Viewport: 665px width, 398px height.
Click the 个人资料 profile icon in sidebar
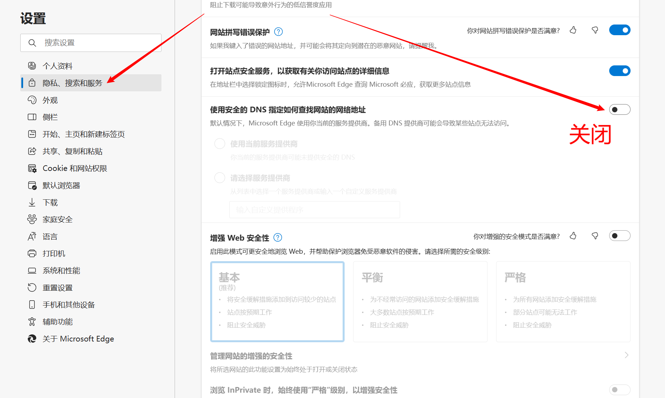tap(32, 65)
